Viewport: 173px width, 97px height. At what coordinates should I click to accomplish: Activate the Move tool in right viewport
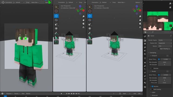(x=90, y=16)
